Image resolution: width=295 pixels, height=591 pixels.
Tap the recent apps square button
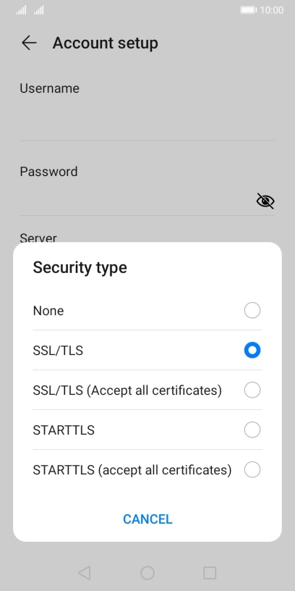click(210, 573)
